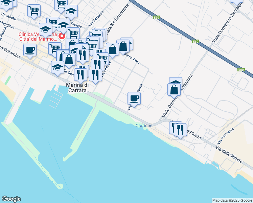Screen dimensions: 253x203
Task: Select the E80 highway shield near top
Action: [156, 18]
